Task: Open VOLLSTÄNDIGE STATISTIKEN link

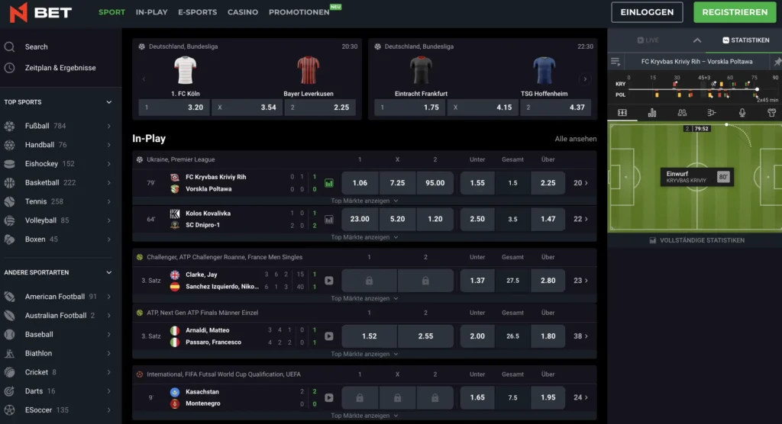Action: 696,240
